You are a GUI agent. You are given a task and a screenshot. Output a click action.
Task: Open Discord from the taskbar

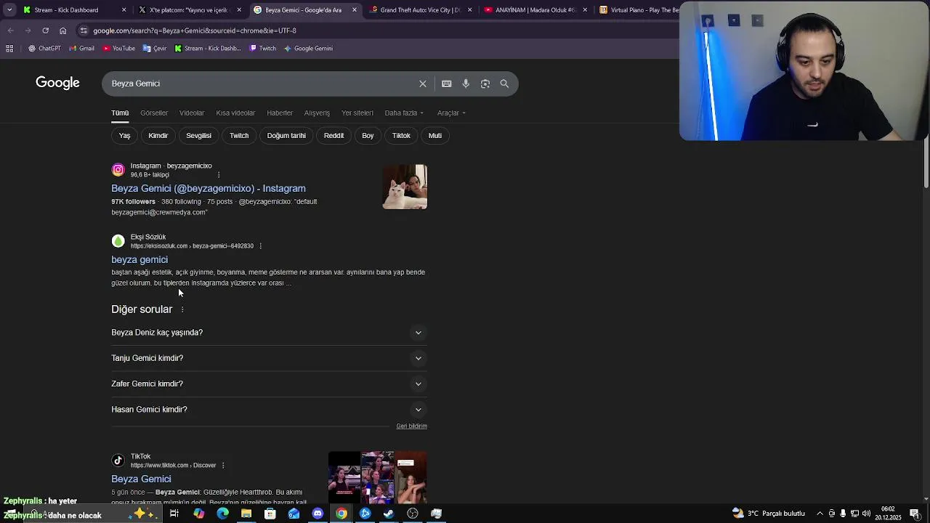click(x=318, y=514)
